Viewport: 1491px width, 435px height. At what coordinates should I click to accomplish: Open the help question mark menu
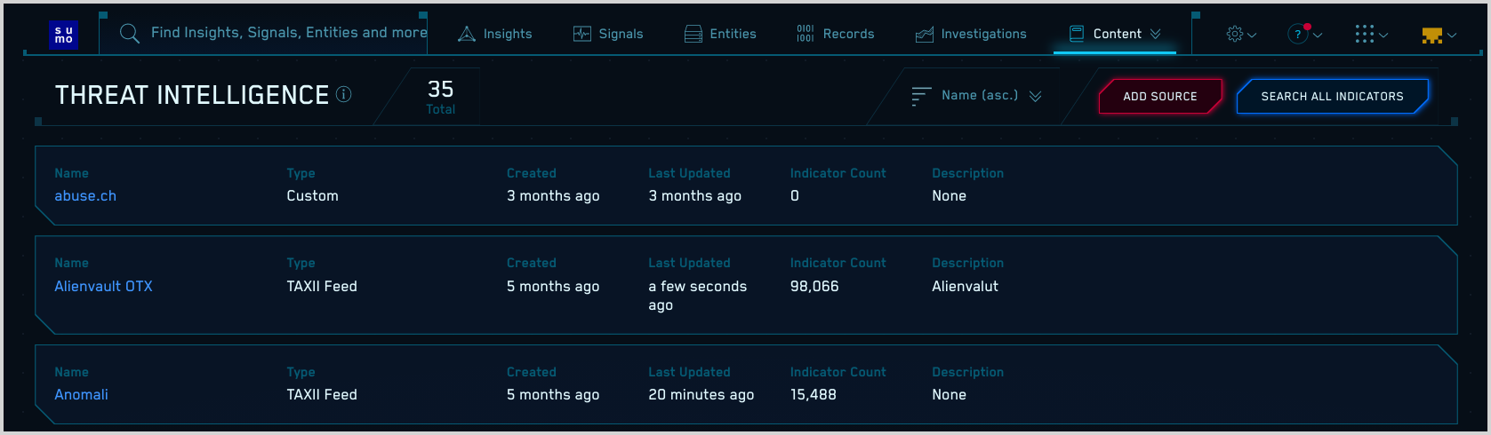tap(1298, 35)
